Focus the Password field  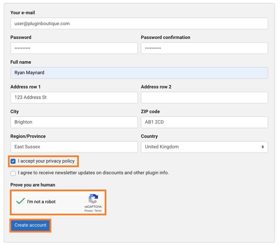pyautogui.click(x=74, y=48)
